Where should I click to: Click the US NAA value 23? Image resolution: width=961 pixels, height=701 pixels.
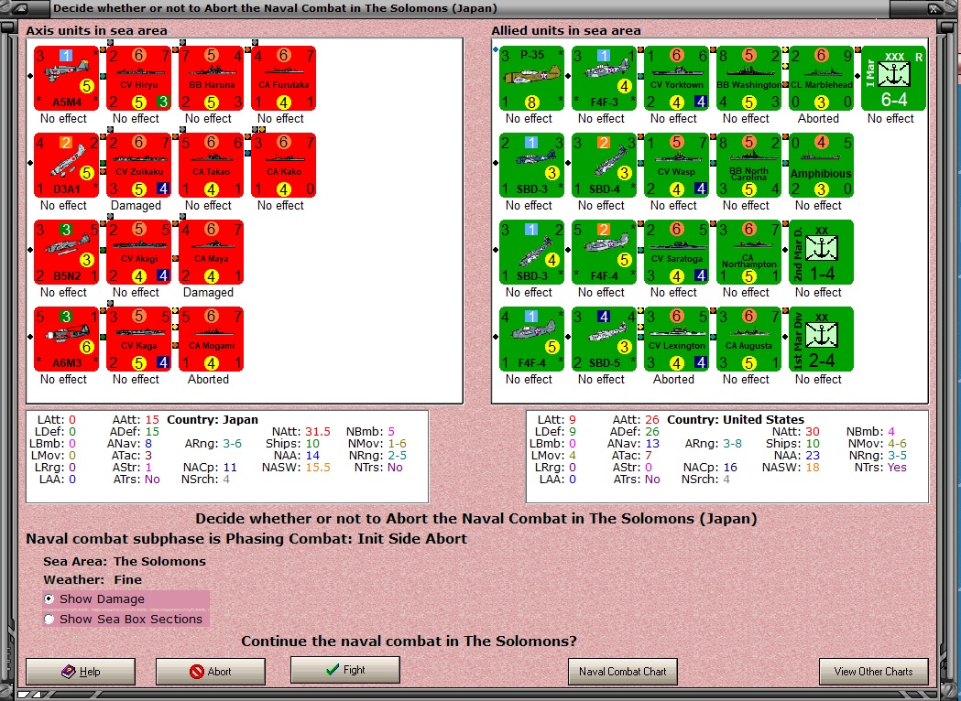(813, 456)
